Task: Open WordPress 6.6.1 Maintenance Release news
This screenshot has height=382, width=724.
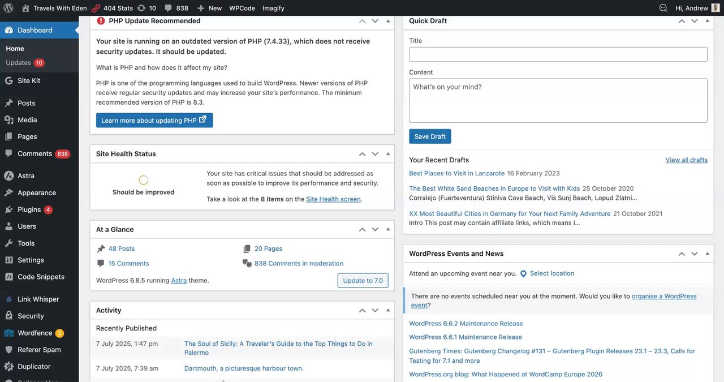Action: tap(465, 337)
